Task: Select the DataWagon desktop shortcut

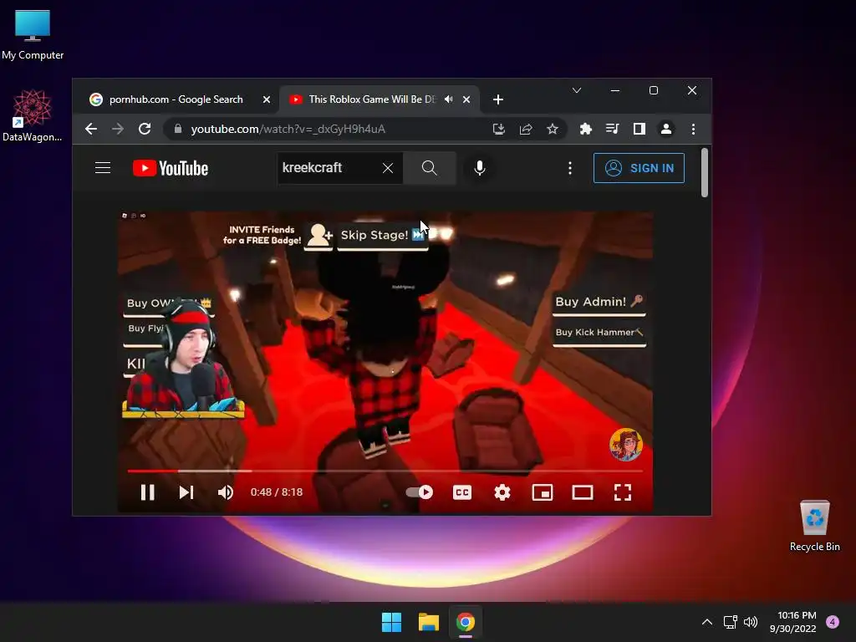Action: click(x=33, y=115)
